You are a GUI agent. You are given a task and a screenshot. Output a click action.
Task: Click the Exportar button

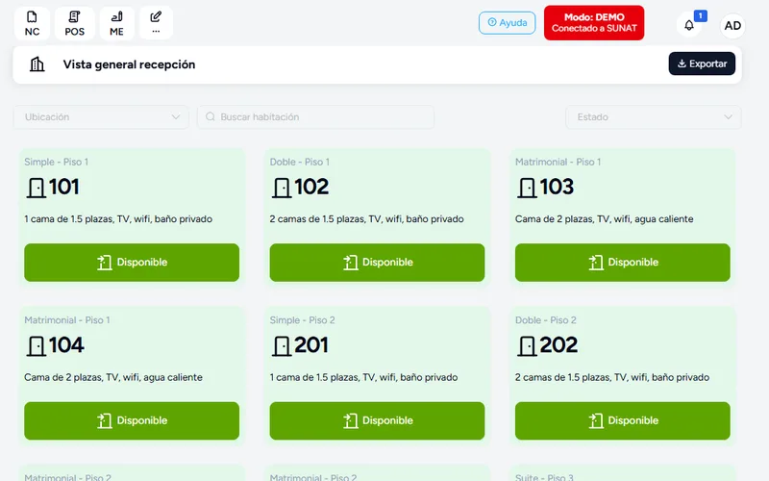coord(702,63)
